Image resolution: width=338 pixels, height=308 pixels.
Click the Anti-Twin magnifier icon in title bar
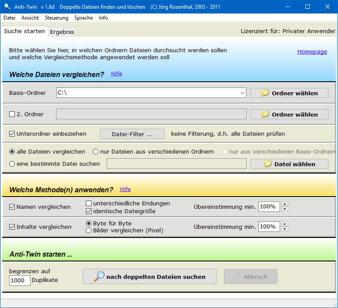(x=7, y=7)
